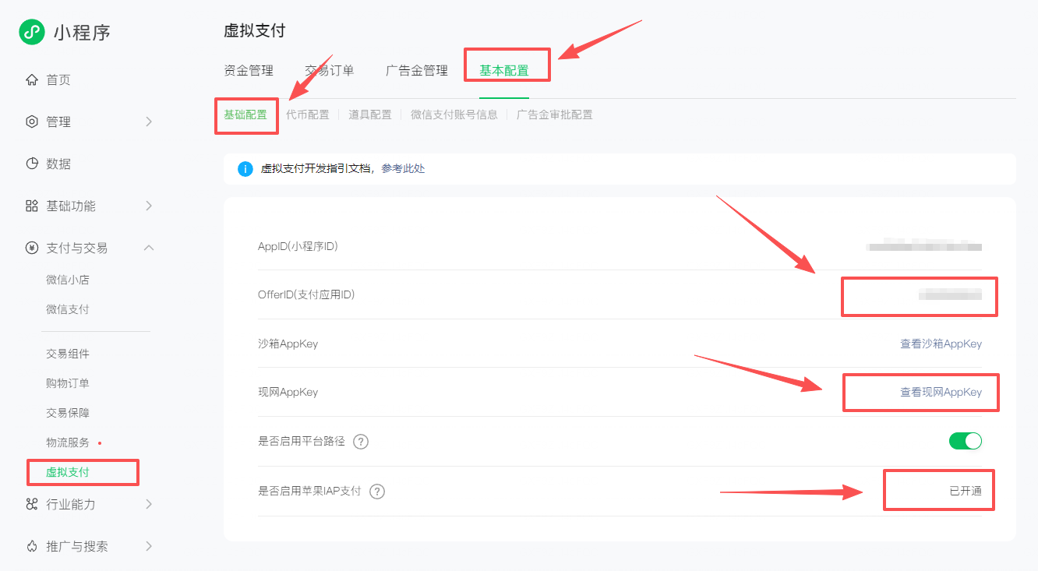Click the help icon beside 是否启用平台路径
Screen dimensions: 1038x571
[x=361, y=442]
